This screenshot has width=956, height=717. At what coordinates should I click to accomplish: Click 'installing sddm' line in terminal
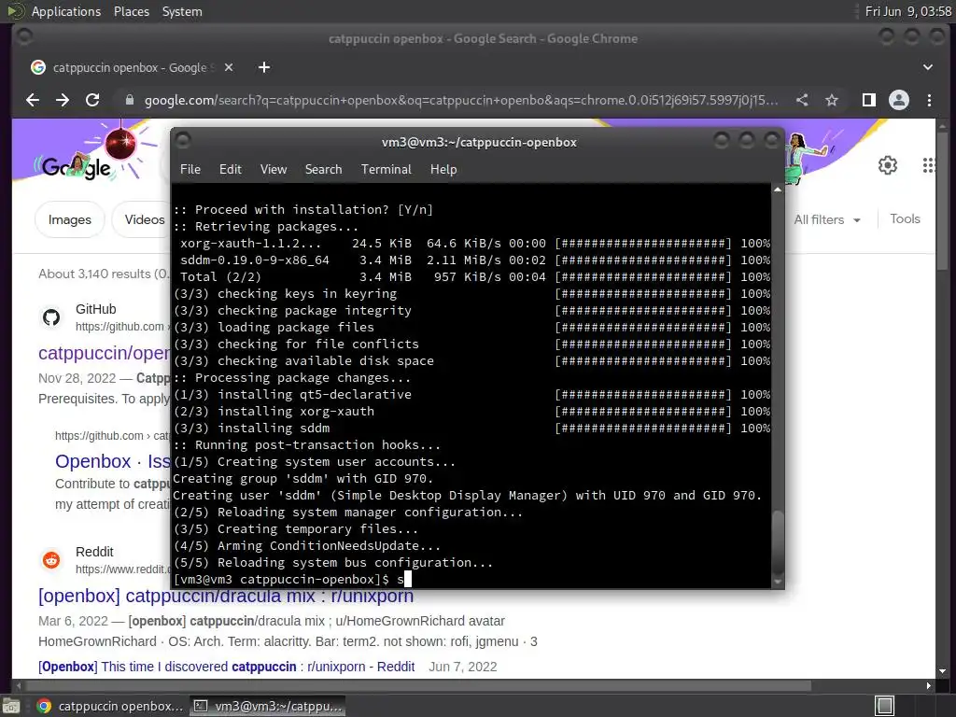point(274,428)
